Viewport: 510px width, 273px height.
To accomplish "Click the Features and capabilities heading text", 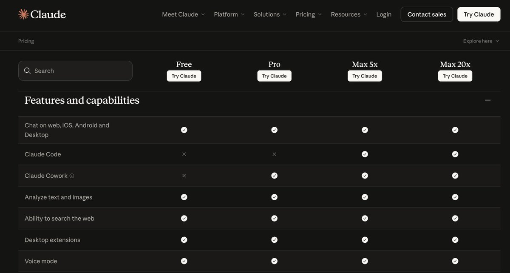I will tap(82, 100).
